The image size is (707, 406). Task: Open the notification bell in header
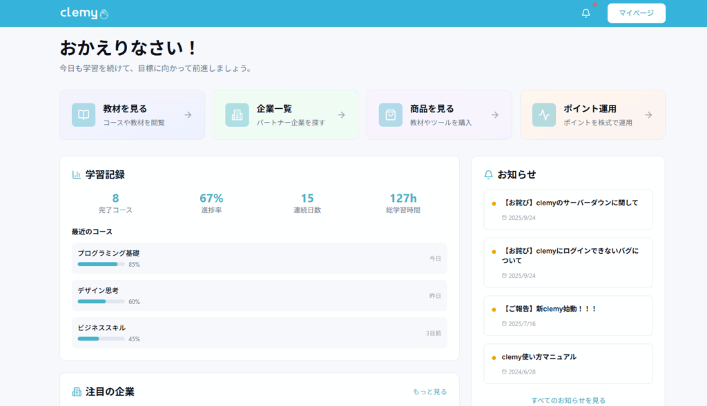[585, 13]
